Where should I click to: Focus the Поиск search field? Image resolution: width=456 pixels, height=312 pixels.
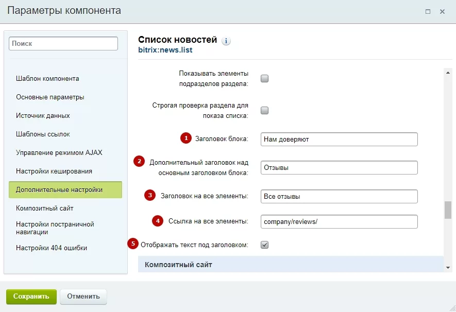[x=63, y=44]
